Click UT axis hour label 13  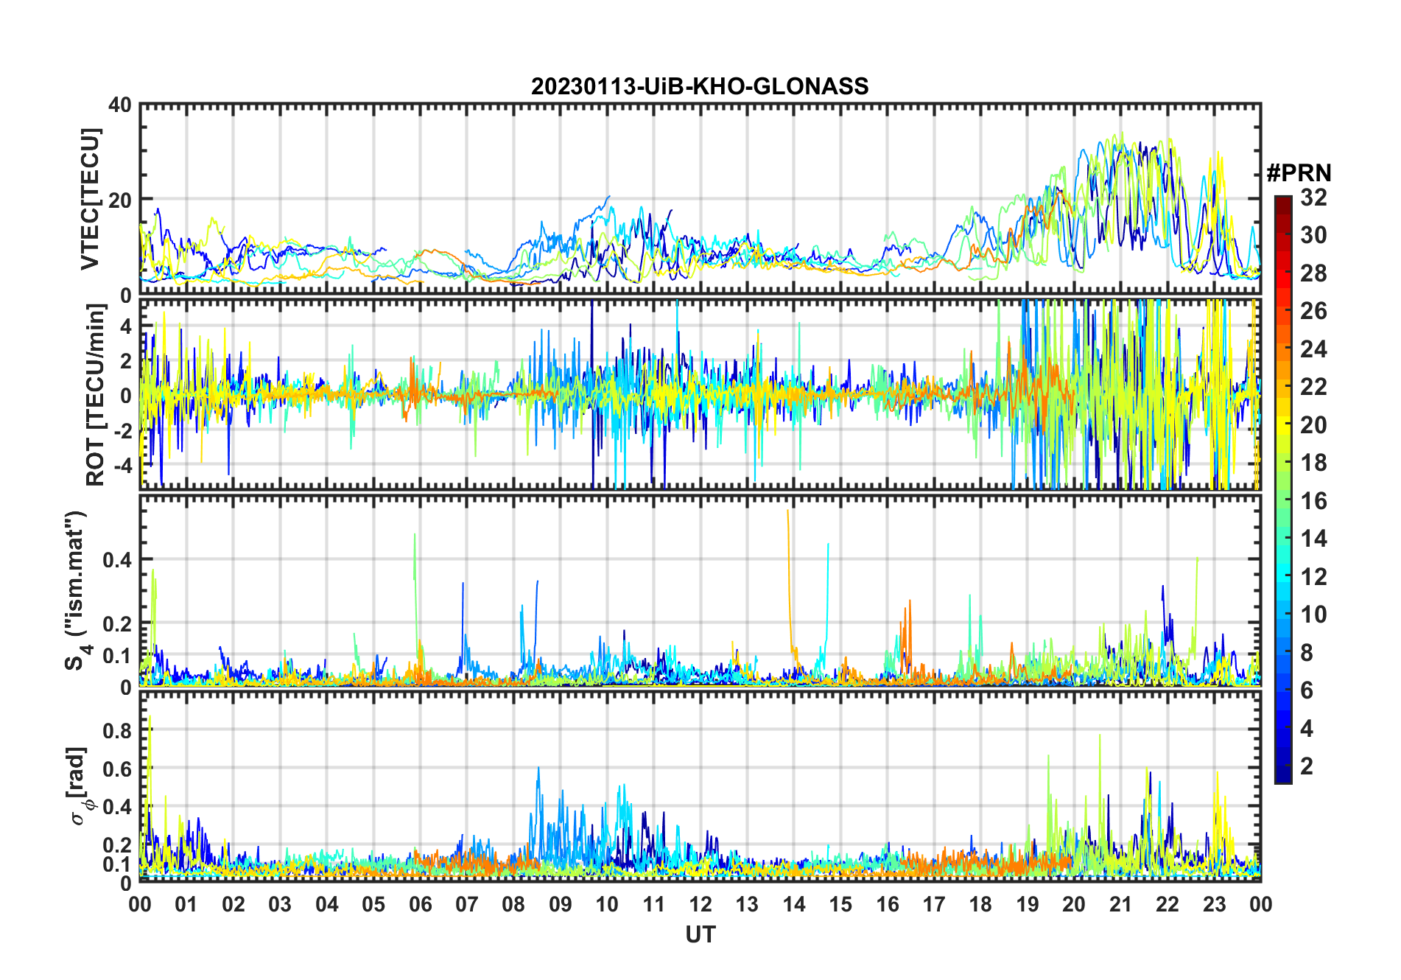tap(747, 904)
